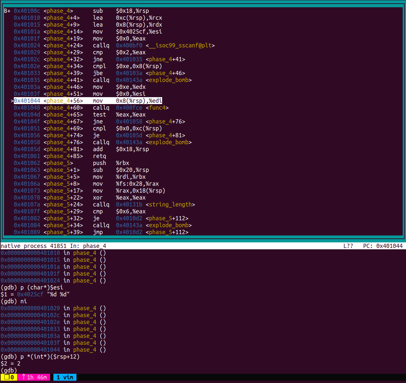Click the 'test %eax,%eax' line
The width and height of the screenshot is (406, 383).
pyautogui.click(x=80, y=115)
